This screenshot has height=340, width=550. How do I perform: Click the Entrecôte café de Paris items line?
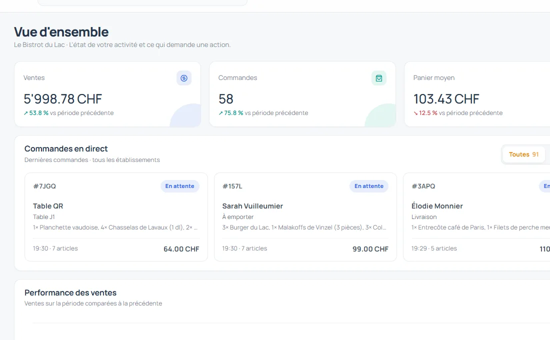pos(480,227)
